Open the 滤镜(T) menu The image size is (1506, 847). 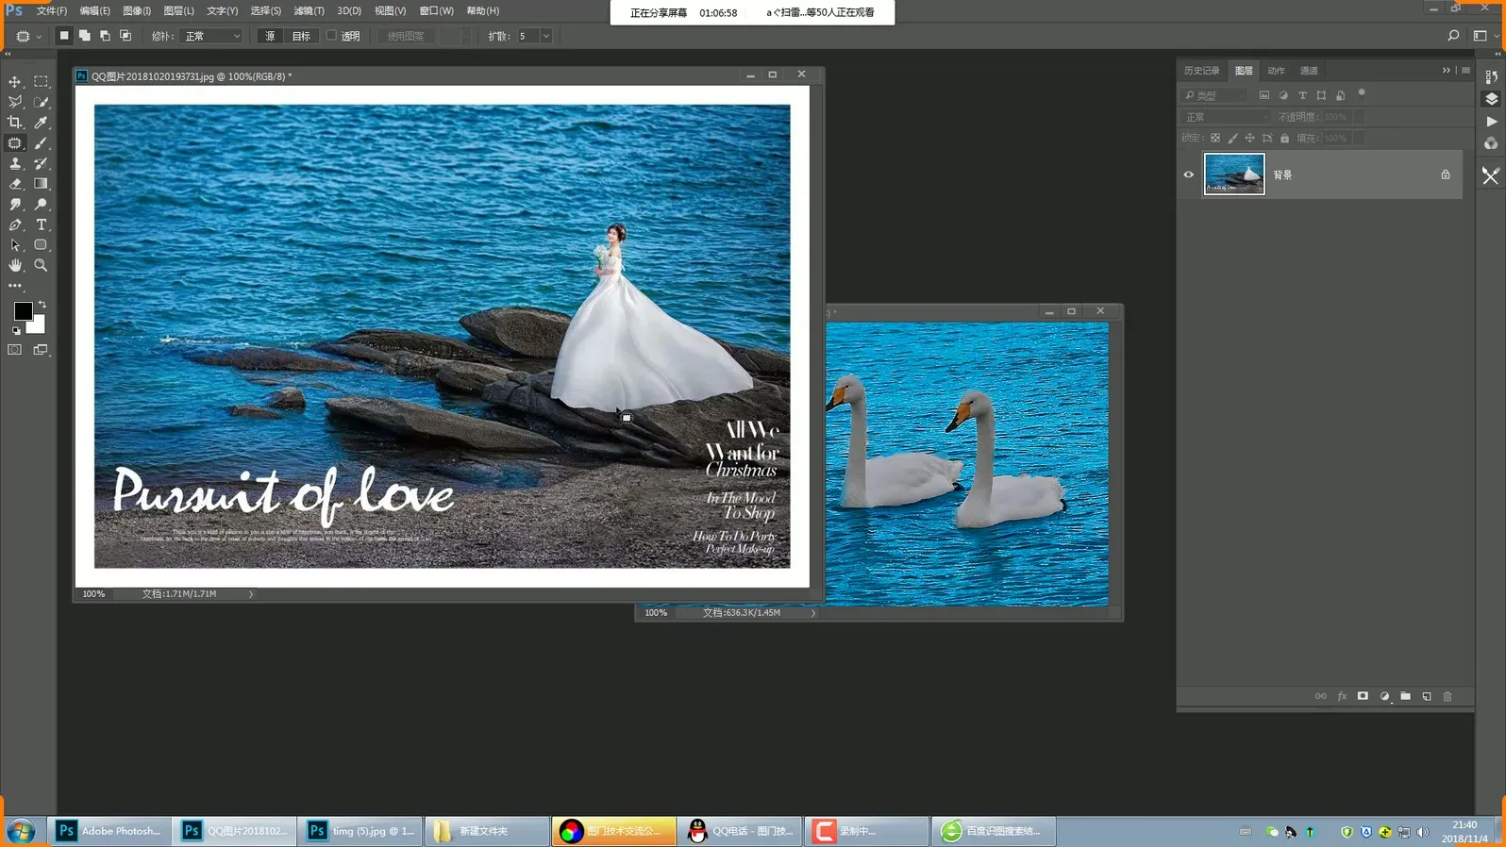pyautogui.click(x=309, y=10)
